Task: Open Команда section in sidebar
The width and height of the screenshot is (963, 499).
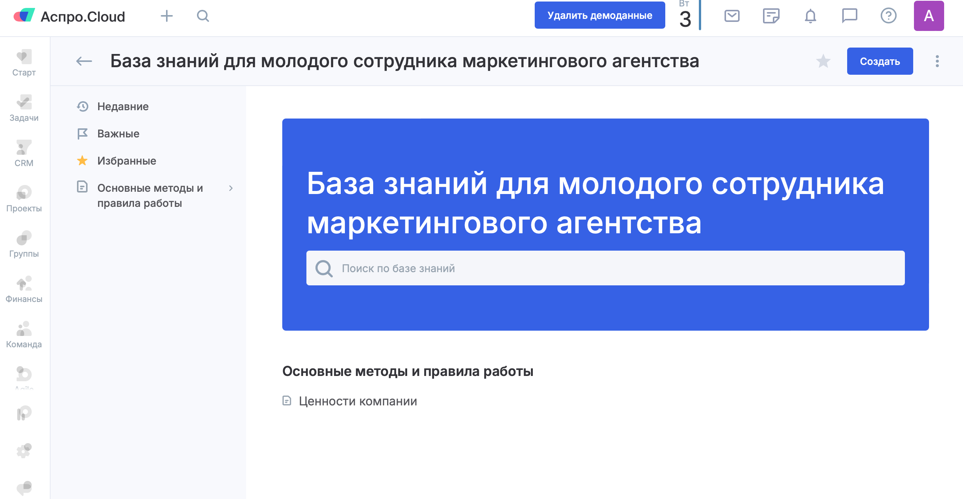Action: click(24, 334)
